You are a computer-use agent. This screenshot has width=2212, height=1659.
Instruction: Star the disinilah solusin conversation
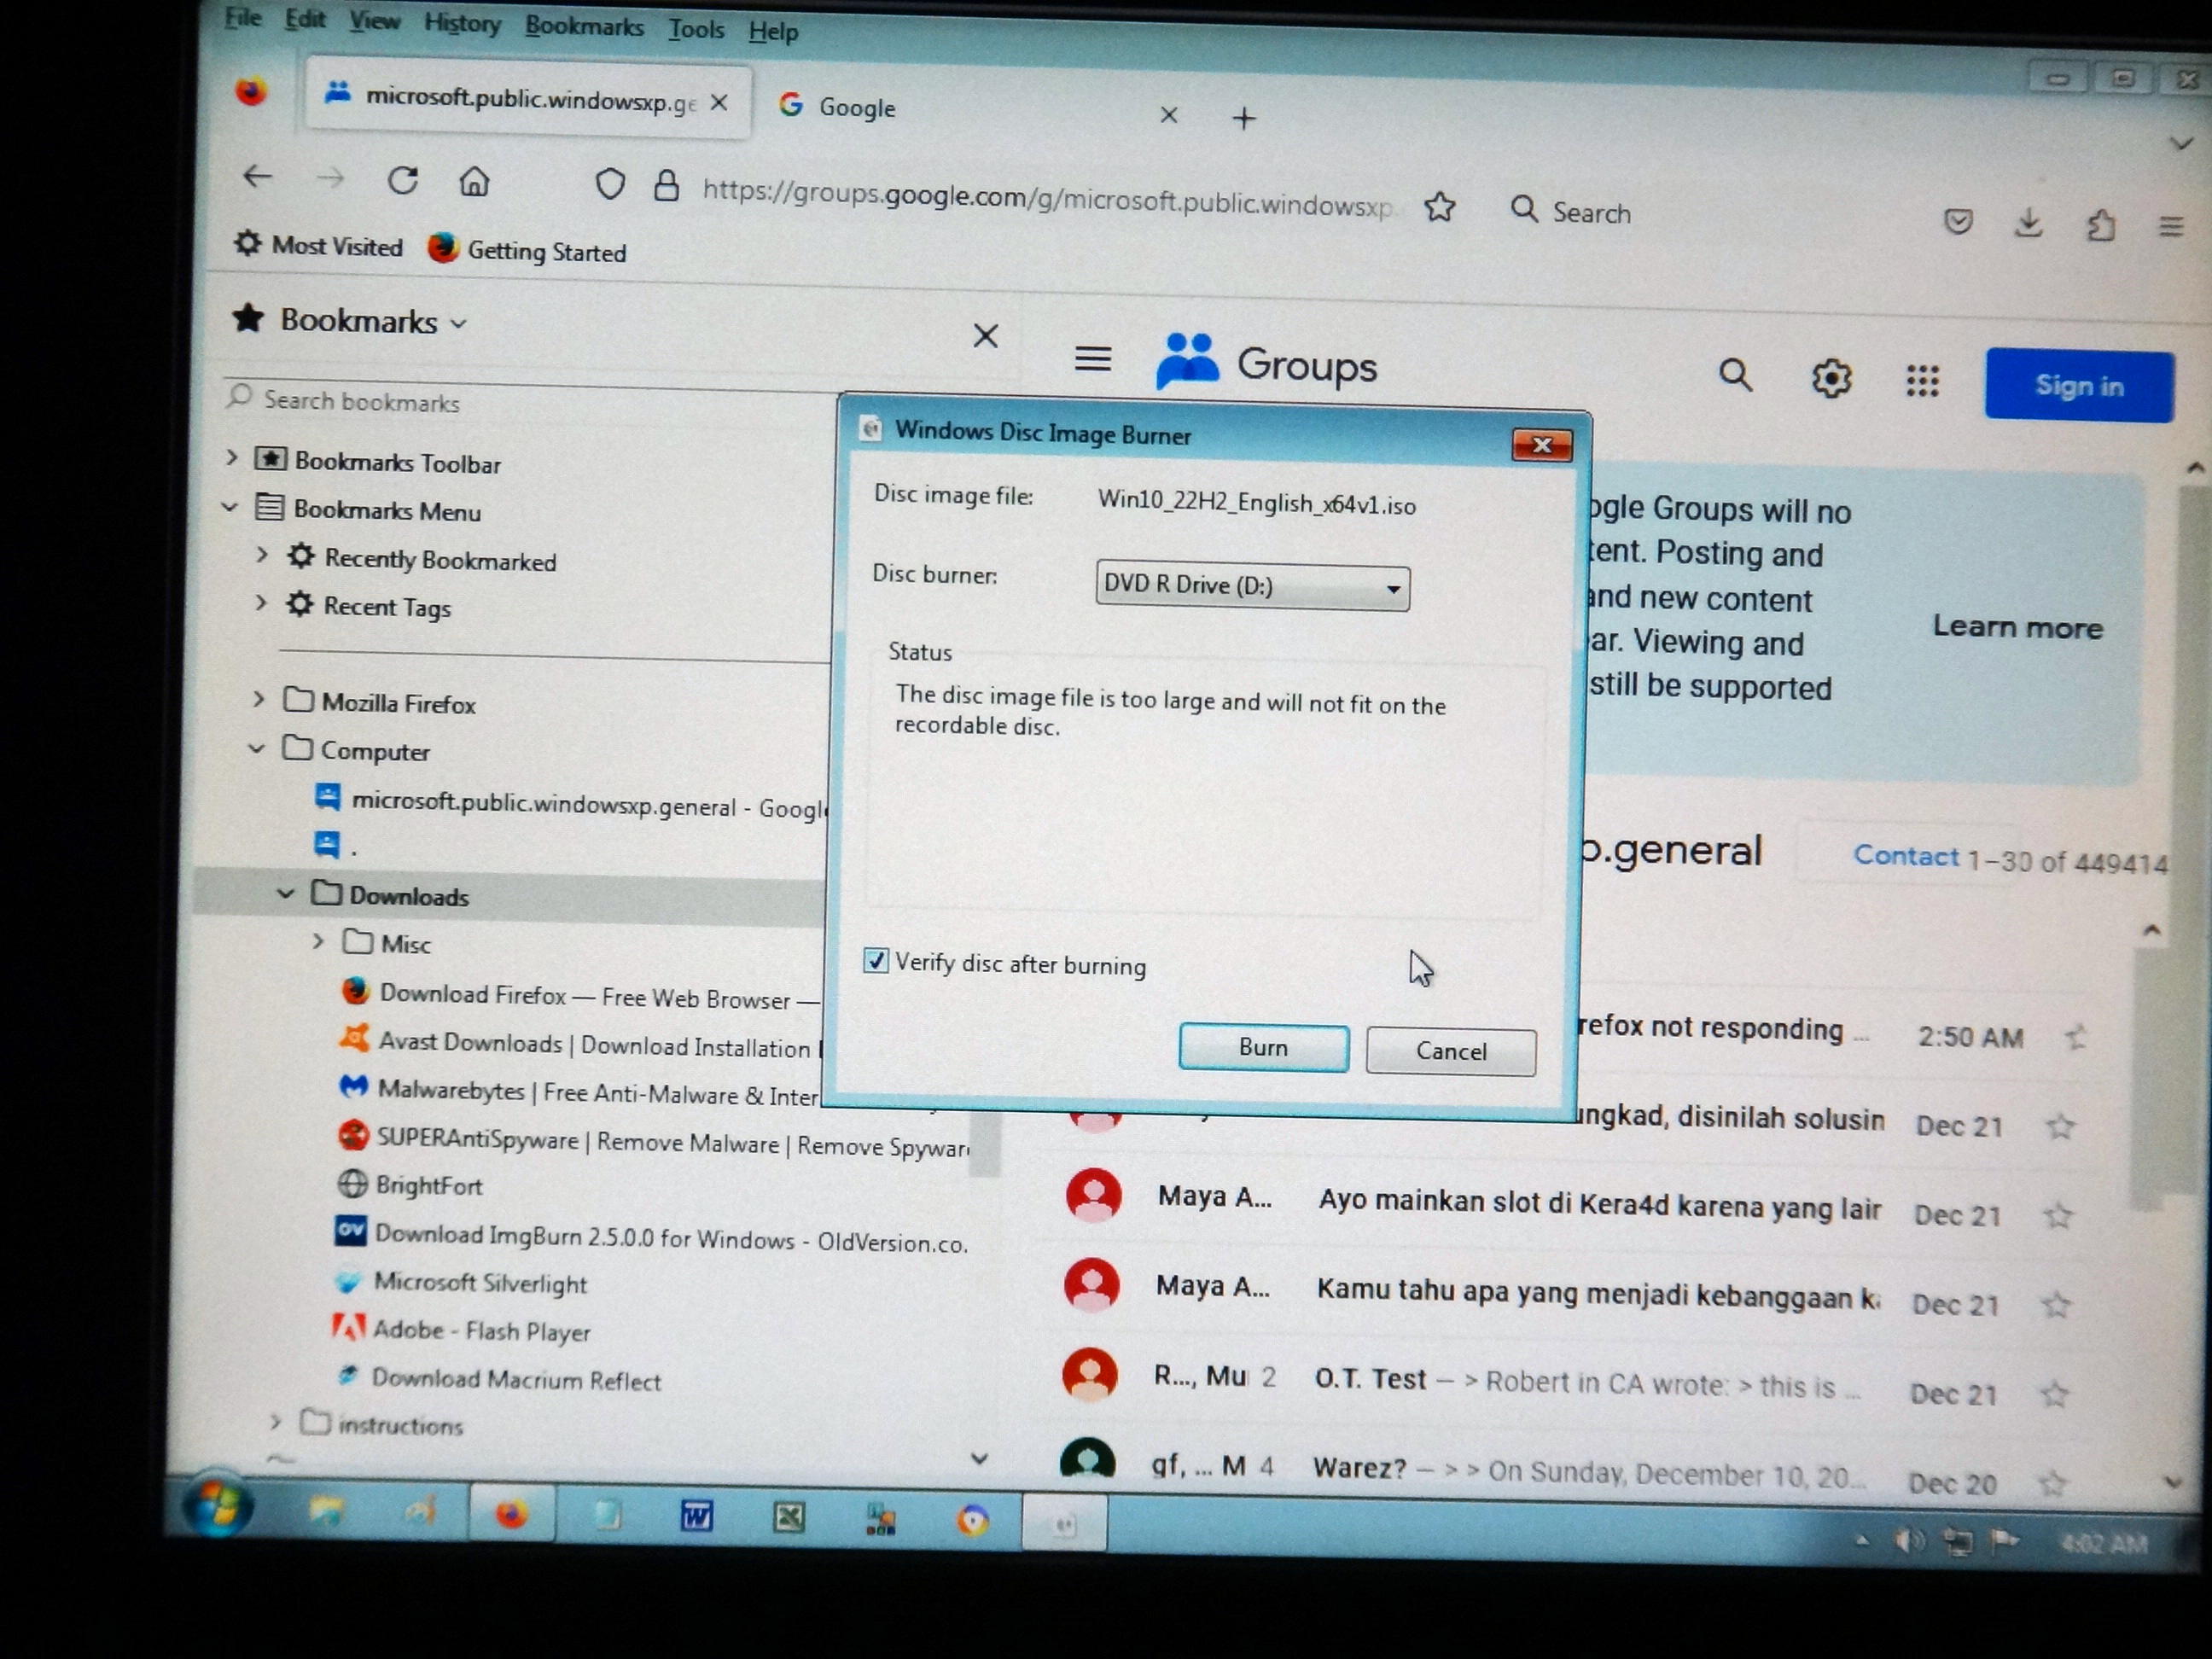pyautogui.click(x=2061, y=1127)
